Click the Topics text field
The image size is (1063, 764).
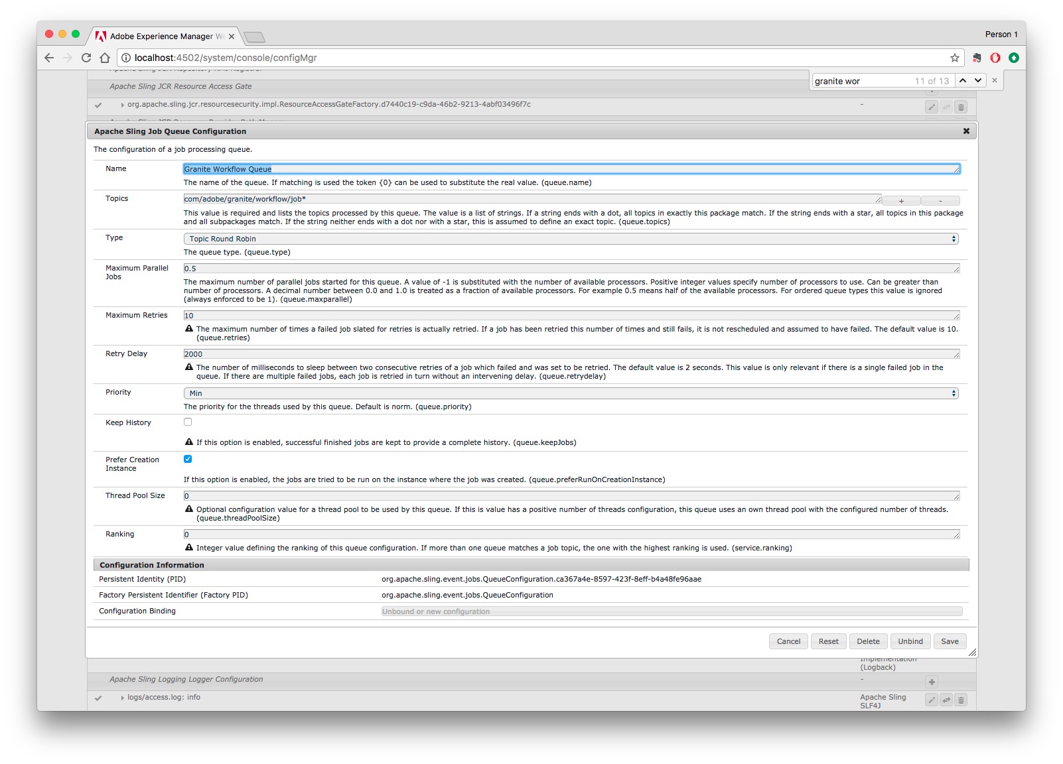[532, 199]
